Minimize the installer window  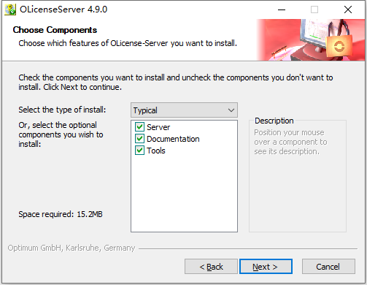pos(282,9)
